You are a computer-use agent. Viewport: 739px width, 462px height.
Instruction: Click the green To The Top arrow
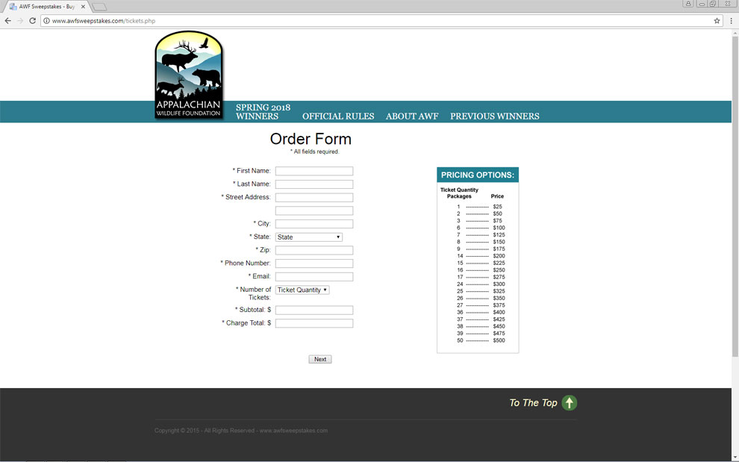coord(569,403)
